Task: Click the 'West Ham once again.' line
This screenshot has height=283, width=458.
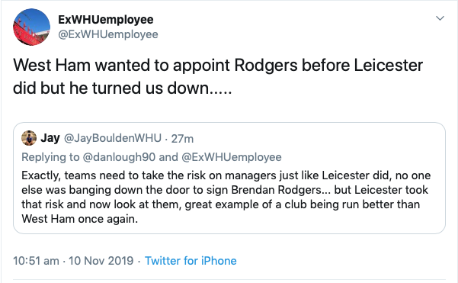Action: click(x=79, y=219)
